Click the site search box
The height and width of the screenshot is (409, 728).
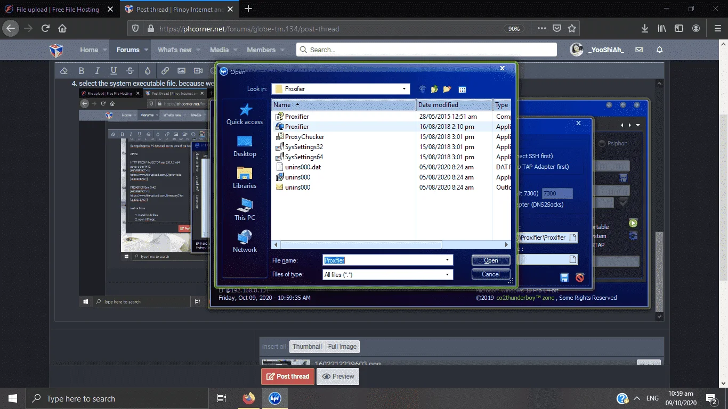(426, 50)
